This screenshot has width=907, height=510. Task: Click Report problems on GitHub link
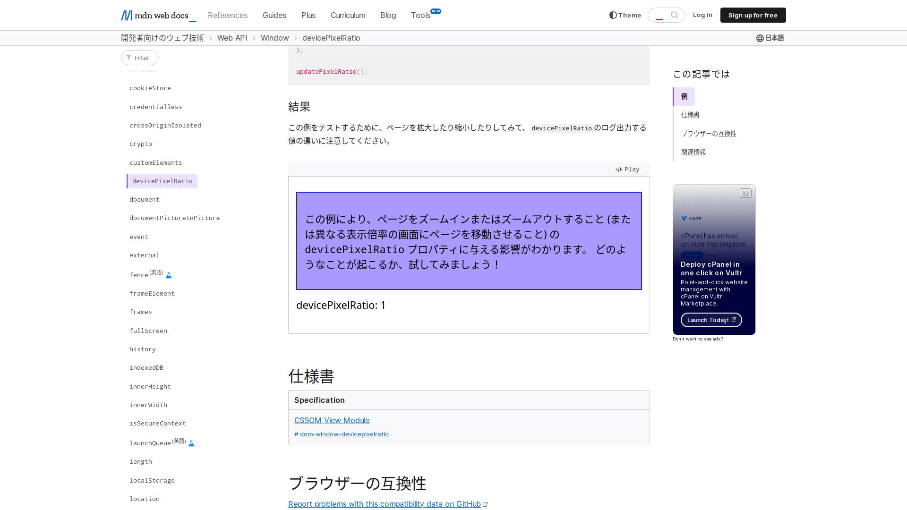pyautogui.click(x=385, y=503)
